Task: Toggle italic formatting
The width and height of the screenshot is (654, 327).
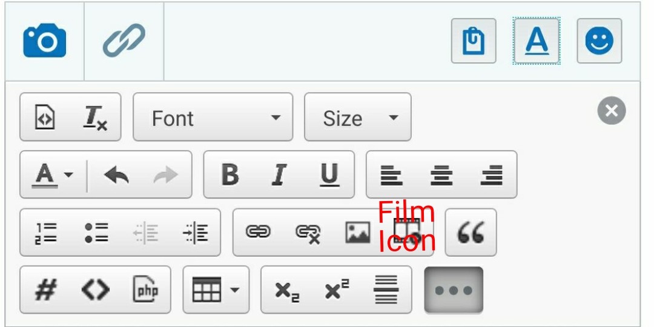Action: click(279, 175)
